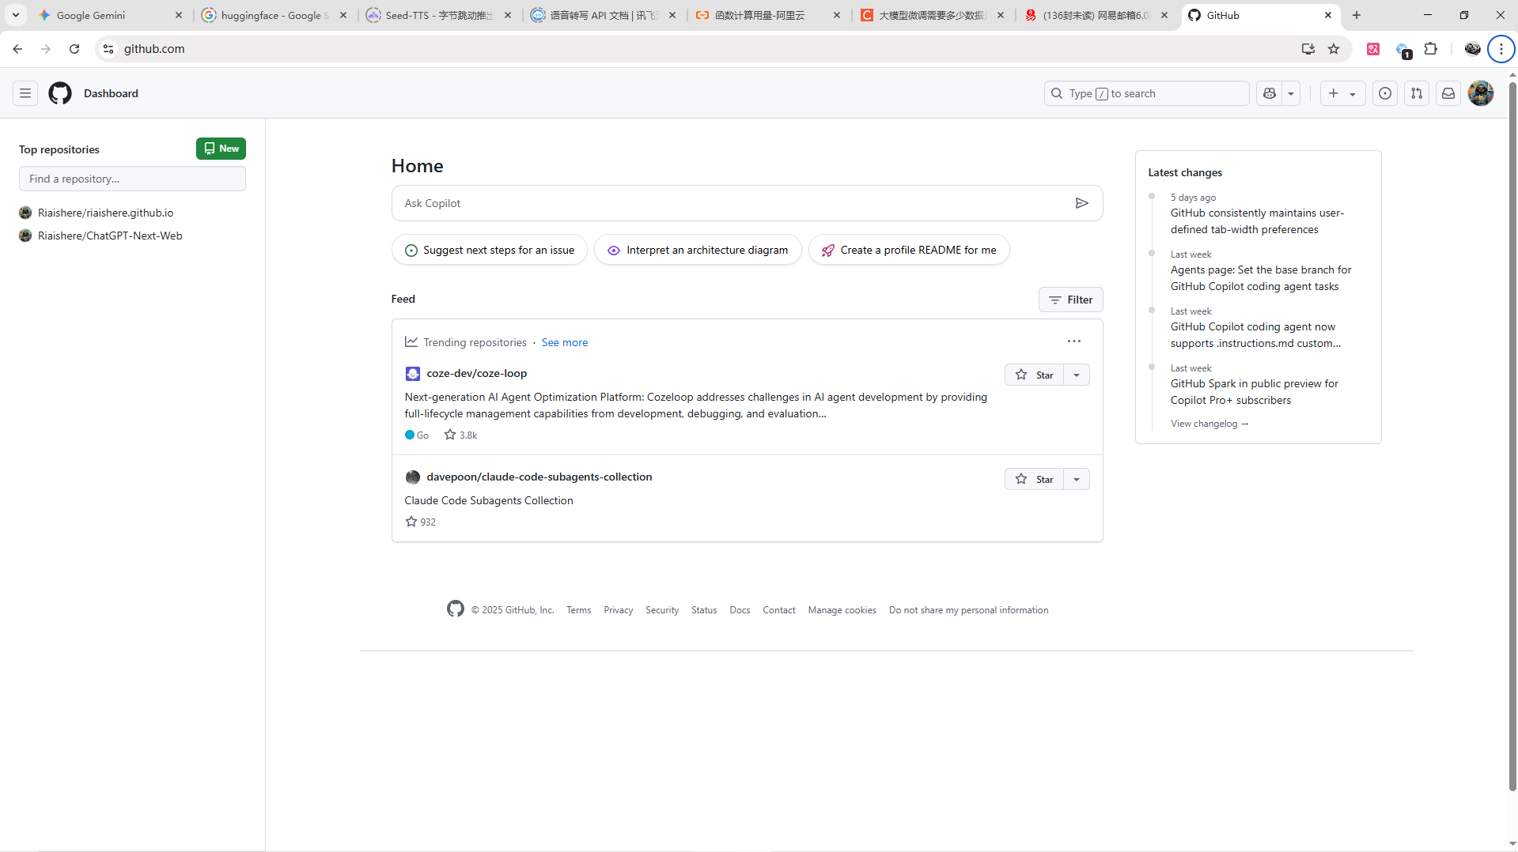Star the claude-code-subagents-collection repository
The width and height of the screenshot is (1518, 852).
[x=1034, y=479]
